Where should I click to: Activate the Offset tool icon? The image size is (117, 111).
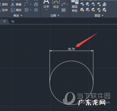tap(36, 10)
